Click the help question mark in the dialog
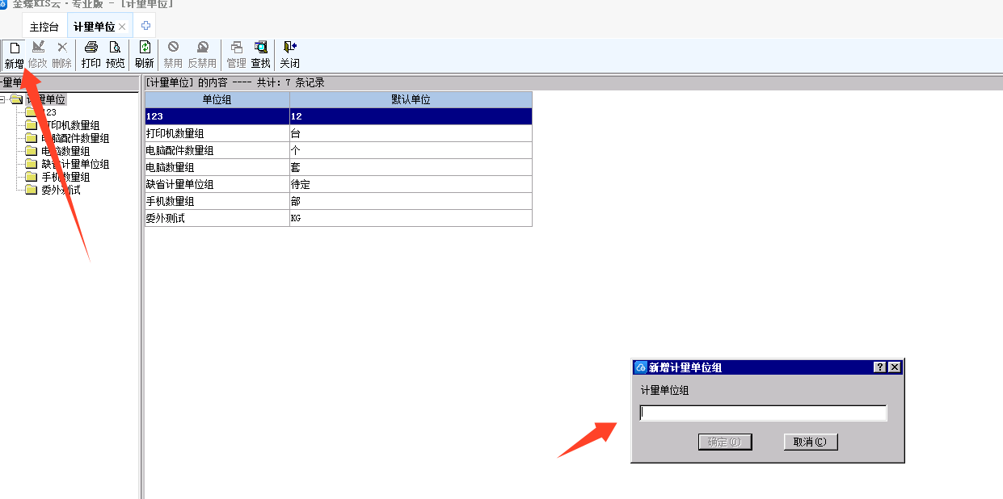Screen dimensions: 1003x499 [879, 367]
